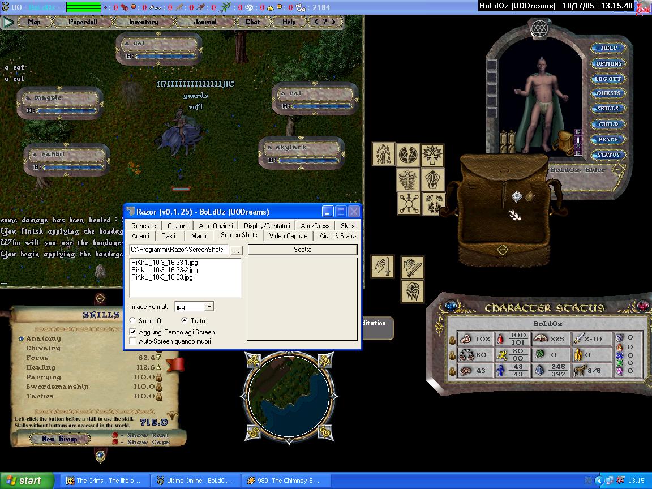Toggle the Parrying skill lock
The height and width of the screenshot is (489, 652).
(159, 378)
